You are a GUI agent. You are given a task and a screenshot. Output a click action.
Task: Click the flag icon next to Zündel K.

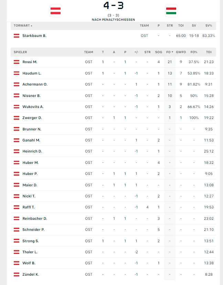[17, 274]
